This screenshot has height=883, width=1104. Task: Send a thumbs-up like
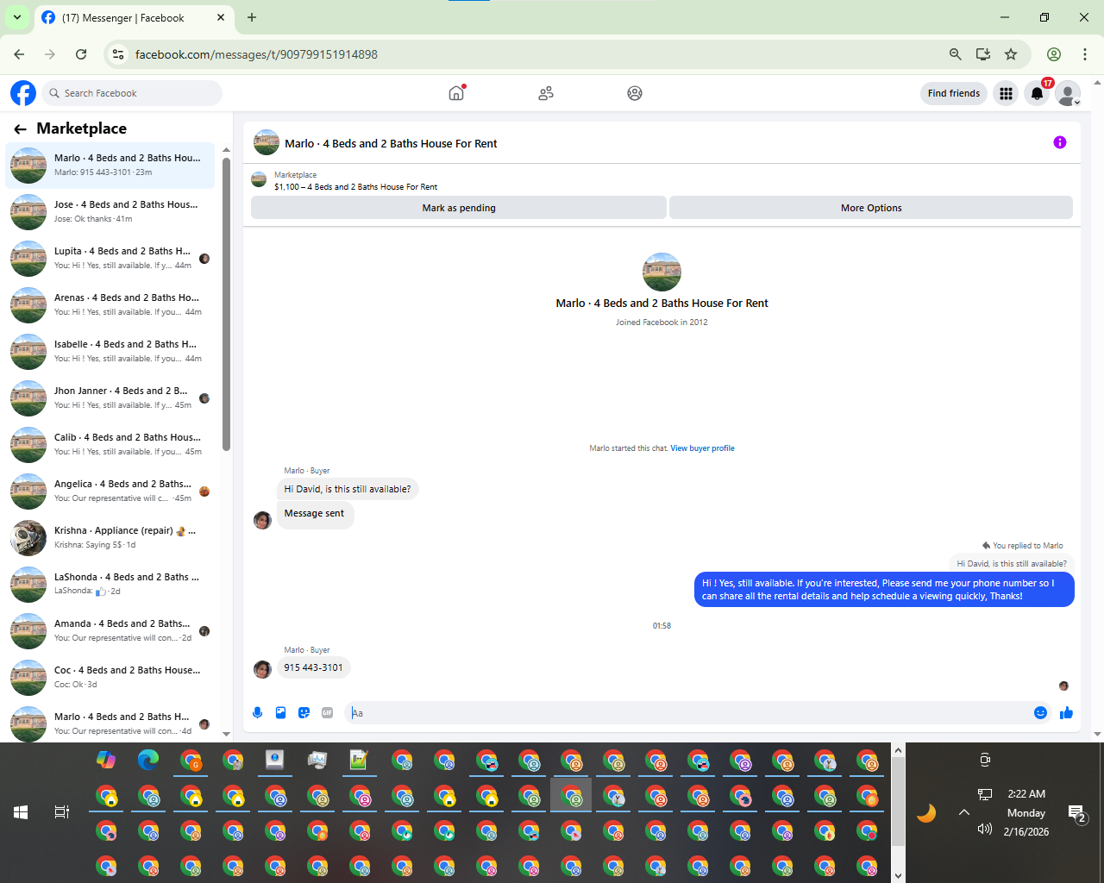(1066, 712)
